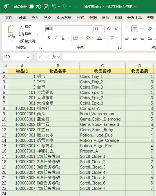
Task: Switch to the 插入 tab
Action: [x=35, y=18]
